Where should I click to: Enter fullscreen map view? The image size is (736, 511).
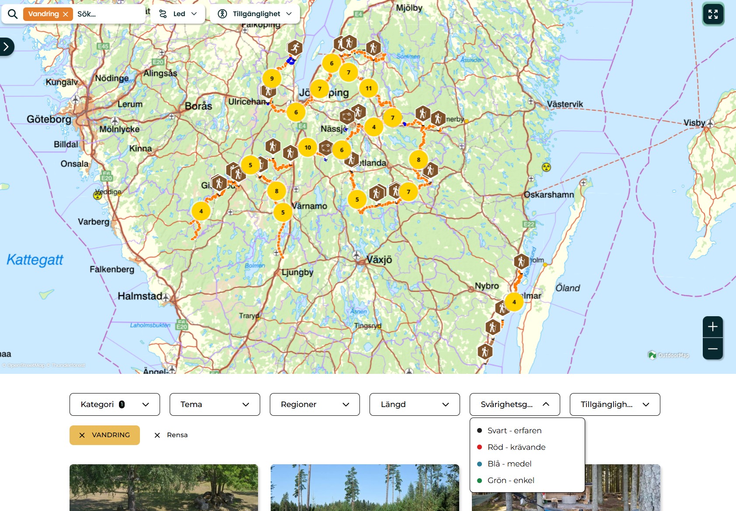(x=713, y=14)
